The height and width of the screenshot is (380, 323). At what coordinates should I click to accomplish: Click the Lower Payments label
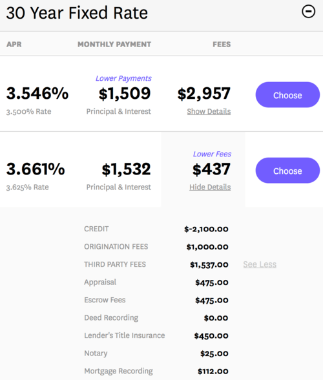click(123, 78)
